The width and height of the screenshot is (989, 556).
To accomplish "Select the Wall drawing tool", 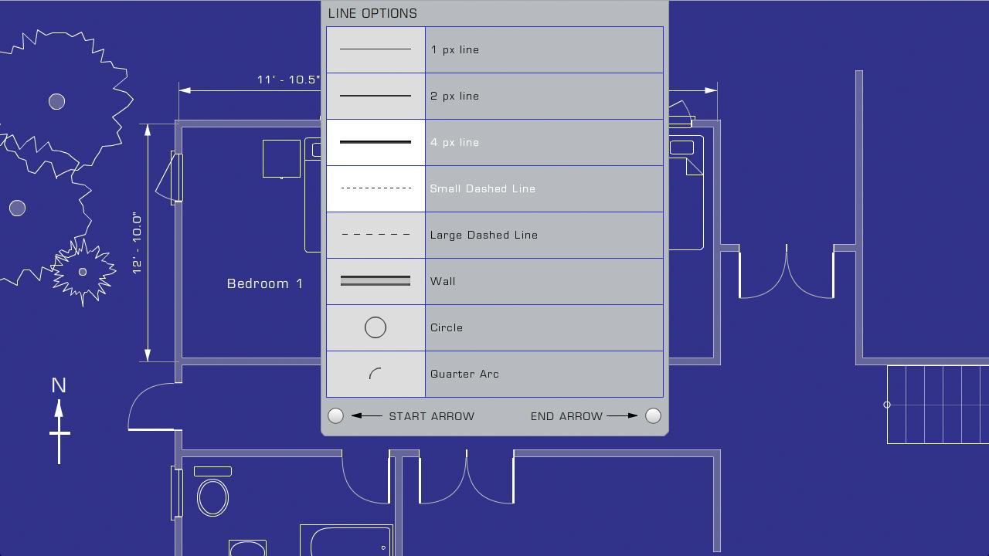I will 494,281.
